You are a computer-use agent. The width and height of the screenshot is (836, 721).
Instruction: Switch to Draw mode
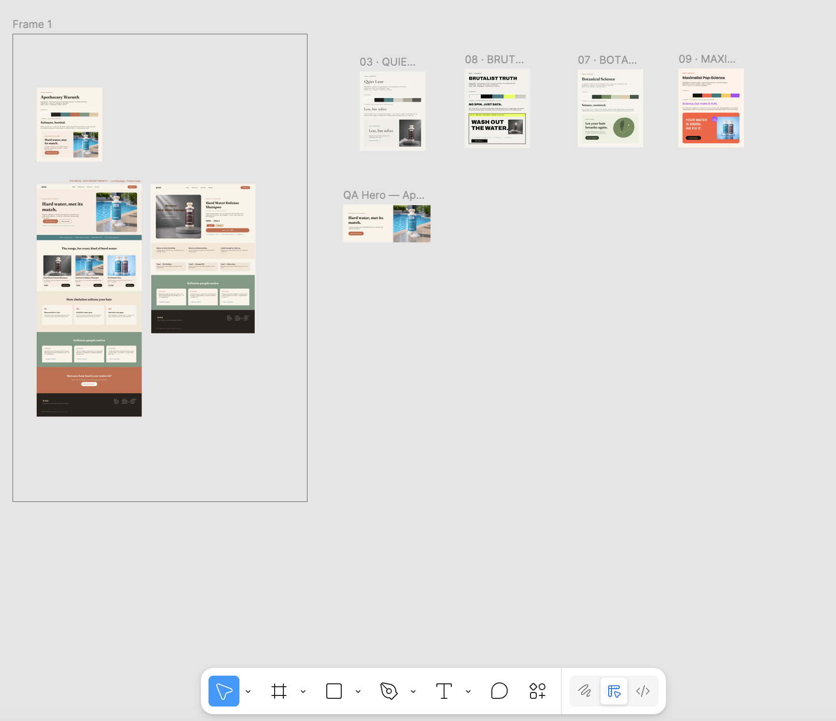585,691
